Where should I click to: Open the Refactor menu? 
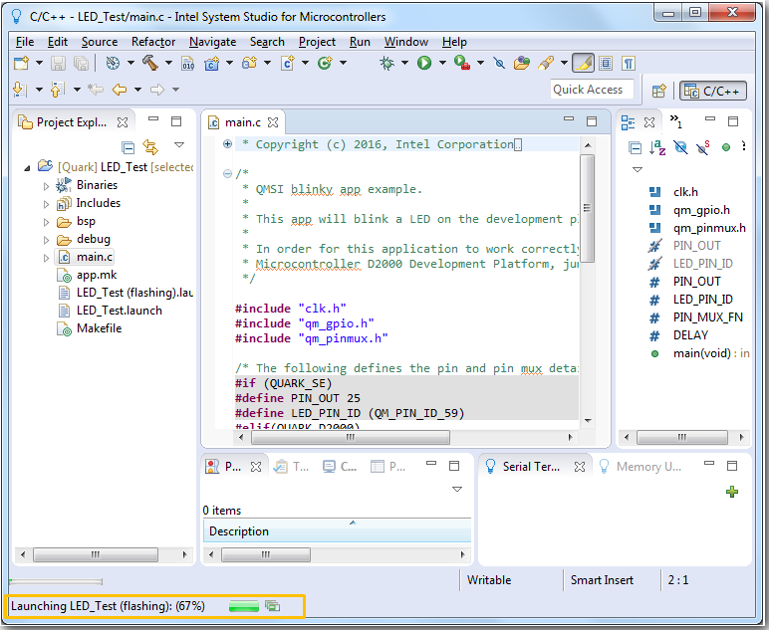pyautogui.click(x=153, y=42)
